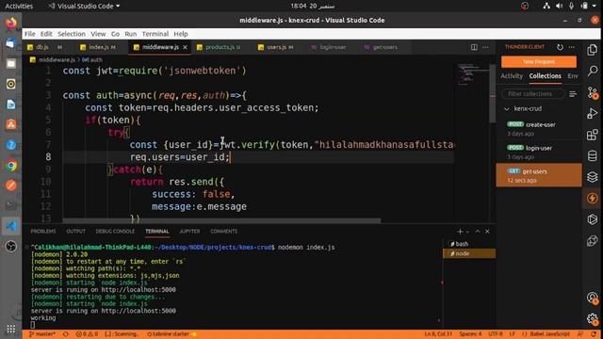Open the Selection menu

pos(72,34)
